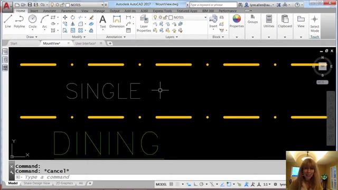Viewport: 338px width, 190px height.
Task: Switch to Share Design View layout tab
Action: tap(36, 183)
